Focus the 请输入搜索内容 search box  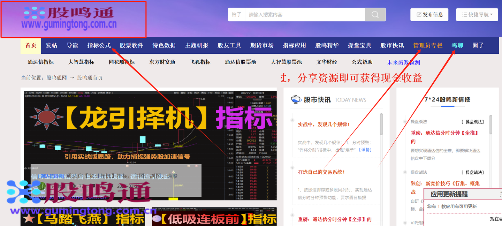tap(305, 15)
